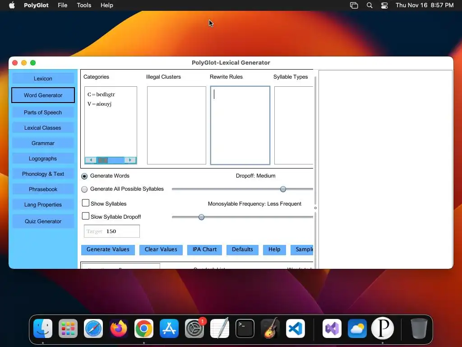Switch to the Lexicon section
Viewport: 462px width, 347px height.
coord(43,79)
